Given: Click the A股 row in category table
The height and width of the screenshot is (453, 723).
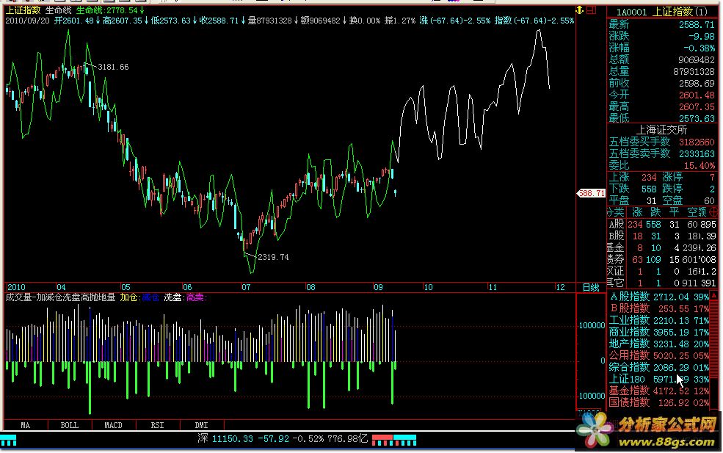Looking at the screenshot, I should 661,224.
